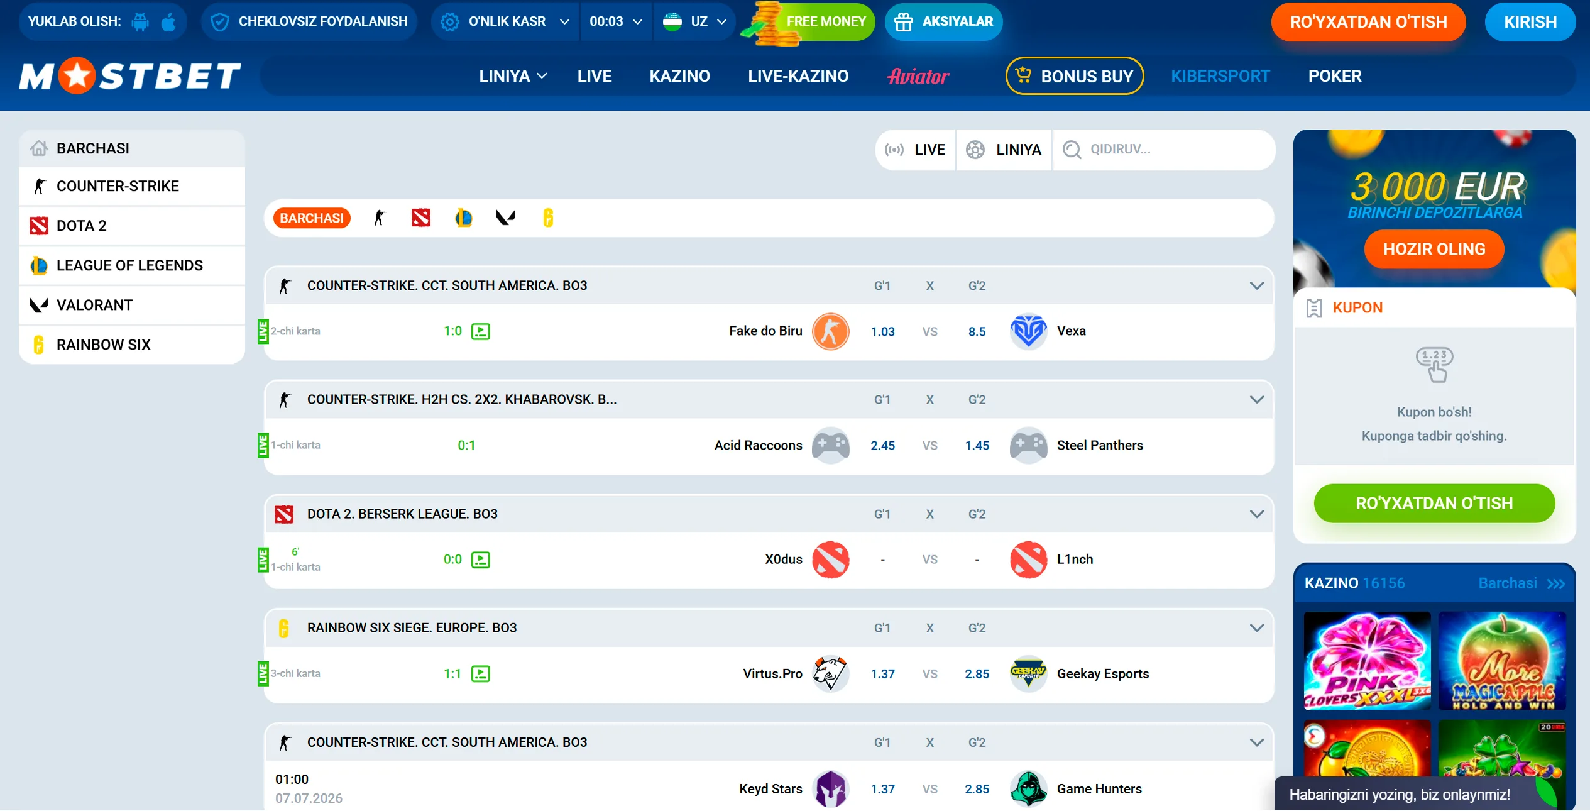
Task: Click the Keyd Stars team logo
Action: click(830, 789)
